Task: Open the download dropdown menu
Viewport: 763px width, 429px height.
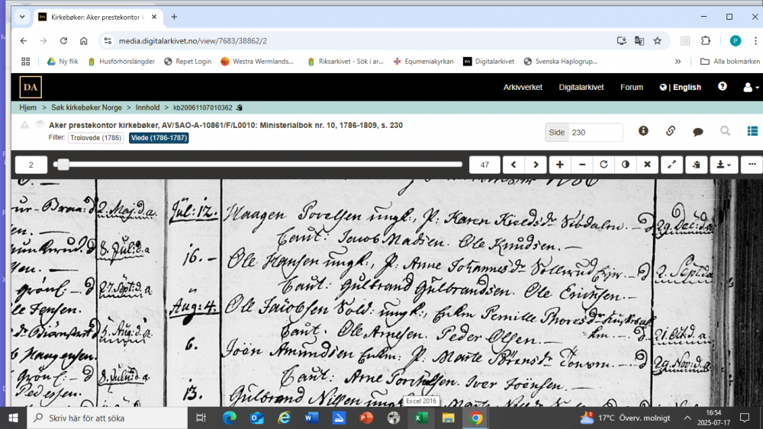Action: (x=723, y=165)
